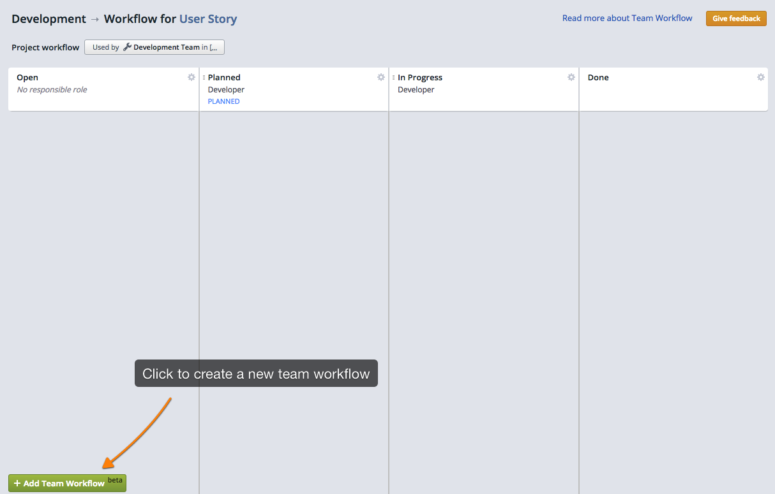The image size is (775, 494).
Task: Select the Development breadcrumb item
Action: [49, 18]
